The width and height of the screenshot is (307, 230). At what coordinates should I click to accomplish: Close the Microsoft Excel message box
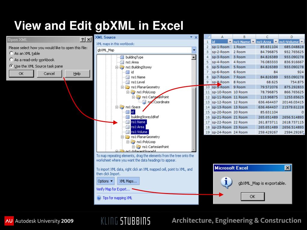coord(287,168)
